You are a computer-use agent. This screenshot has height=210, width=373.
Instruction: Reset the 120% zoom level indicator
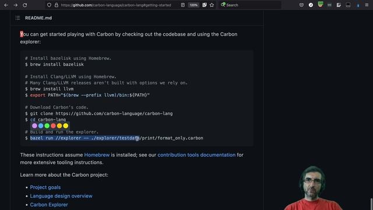tap(193, 5)
